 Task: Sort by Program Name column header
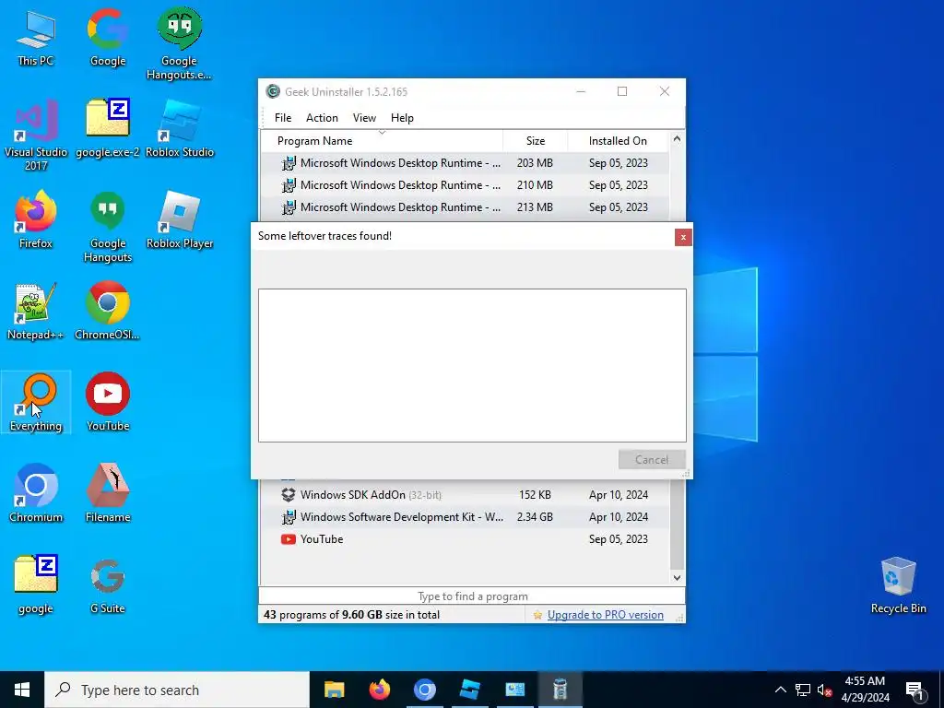click(x=382, y=141)
